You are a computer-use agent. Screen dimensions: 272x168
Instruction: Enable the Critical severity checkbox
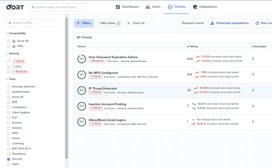(x=9, y=61)
